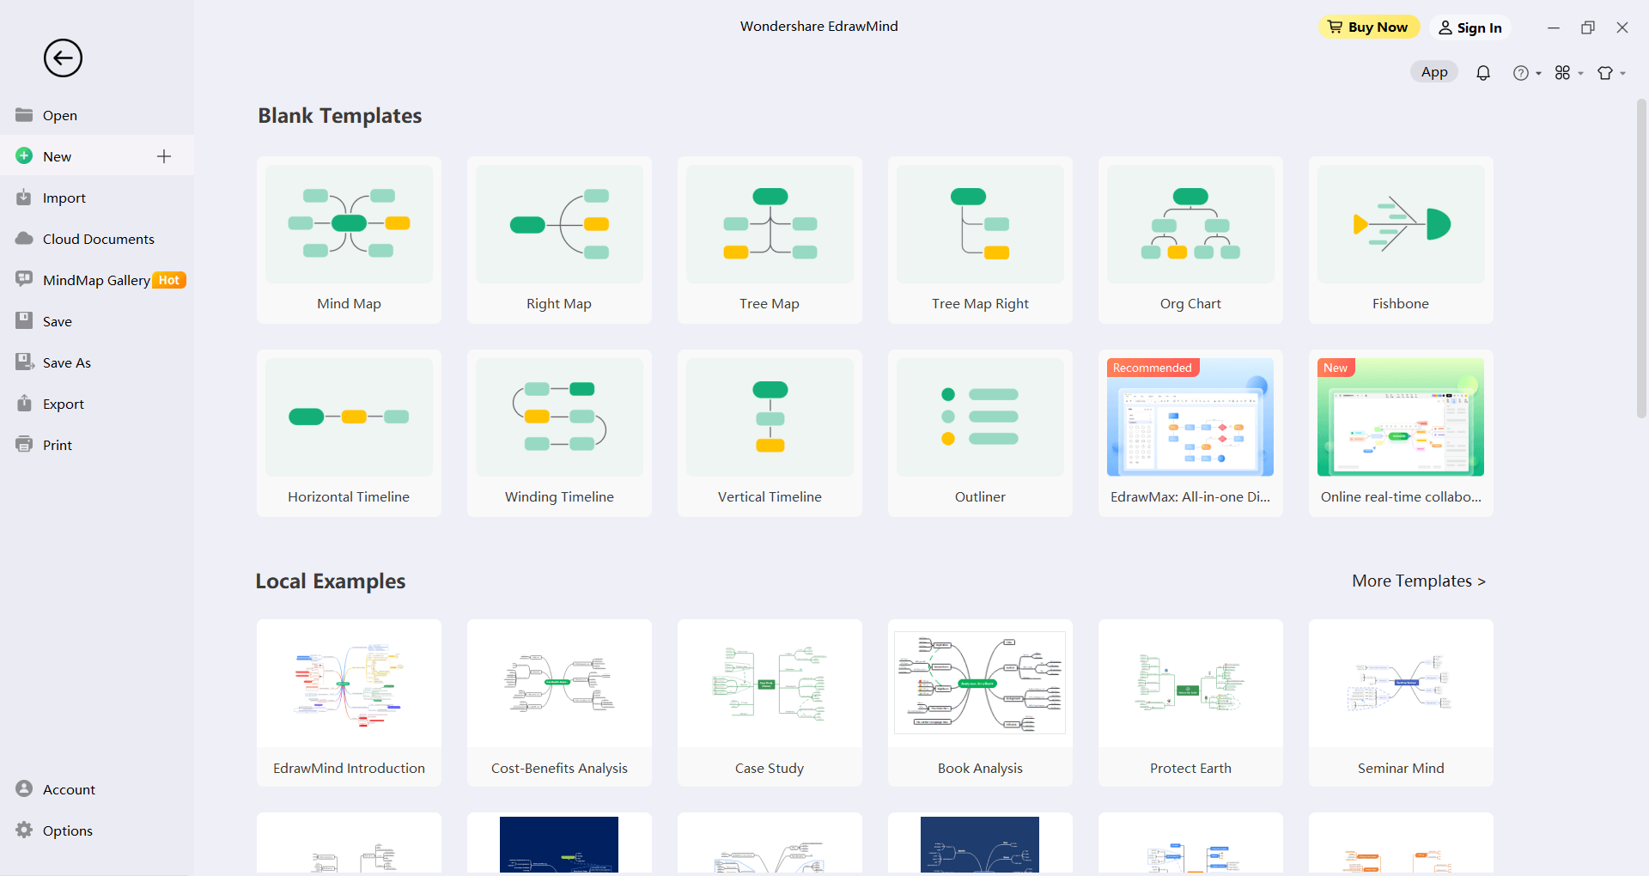
Task: Click the shirt theme icon
Action: pos(1604,73)
